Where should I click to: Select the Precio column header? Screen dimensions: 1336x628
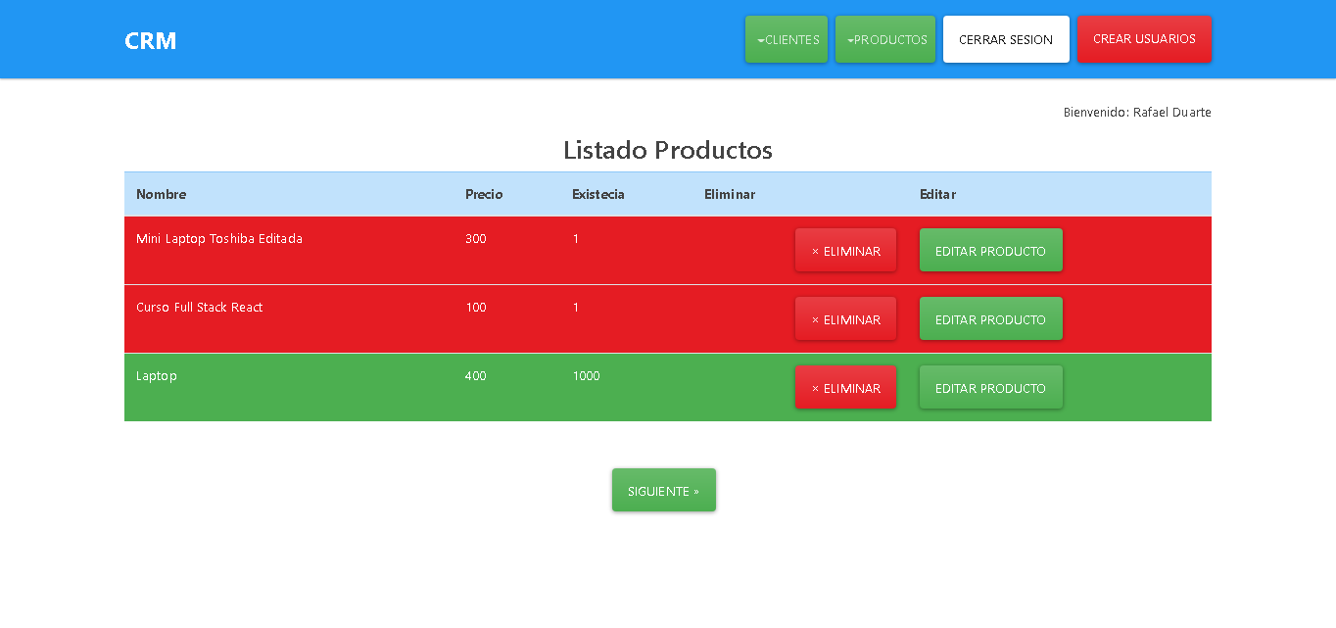[483, 194]
